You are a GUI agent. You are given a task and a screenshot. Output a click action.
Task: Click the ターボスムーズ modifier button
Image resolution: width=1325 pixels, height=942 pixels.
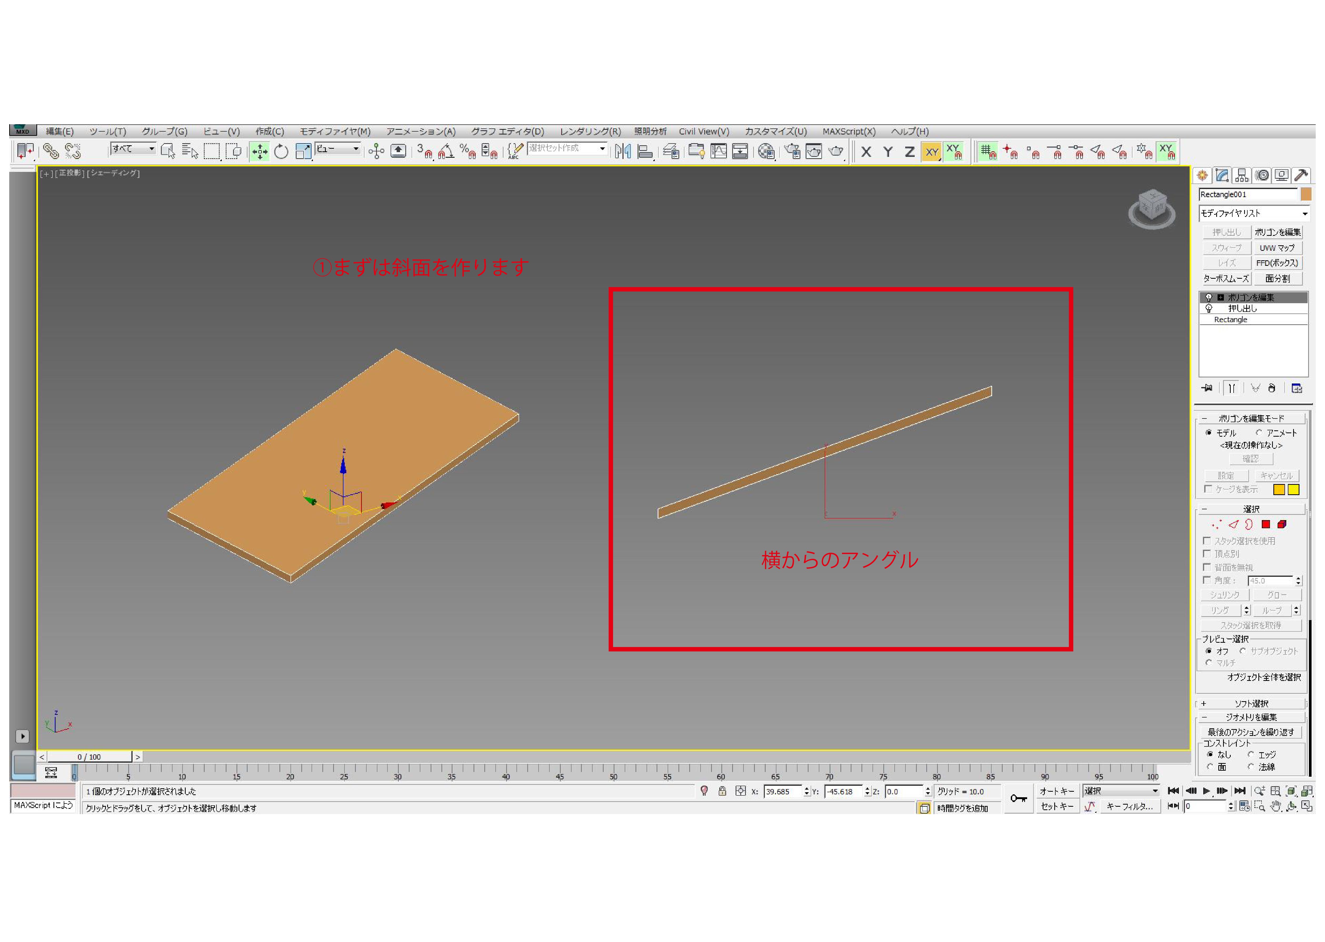coord(1226,278)
